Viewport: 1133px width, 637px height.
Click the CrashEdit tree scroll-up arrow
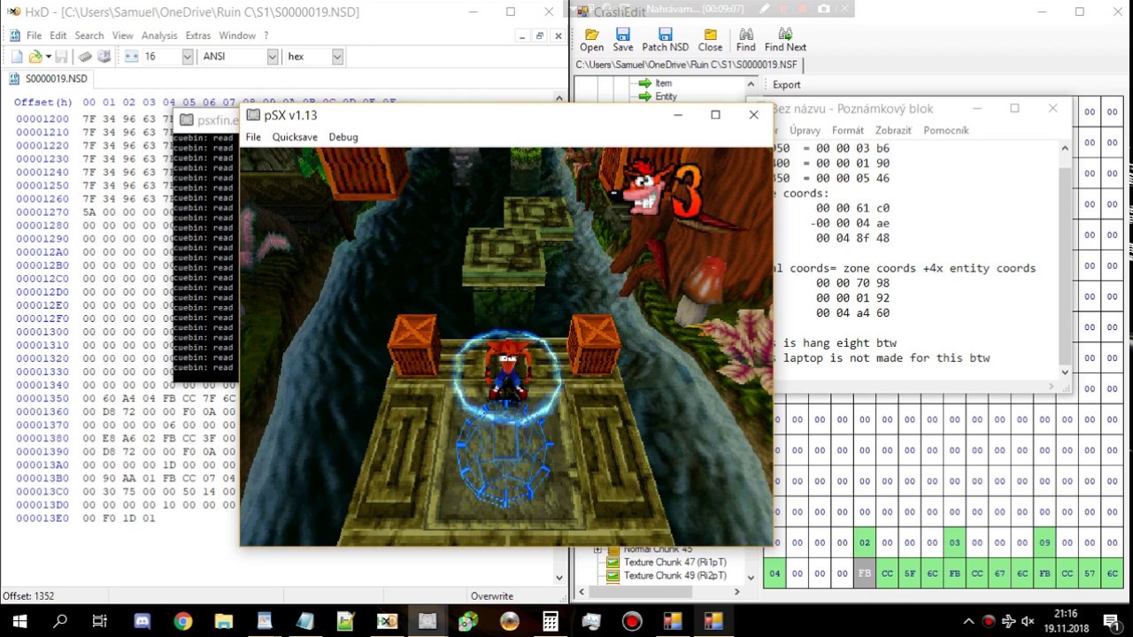751,84
